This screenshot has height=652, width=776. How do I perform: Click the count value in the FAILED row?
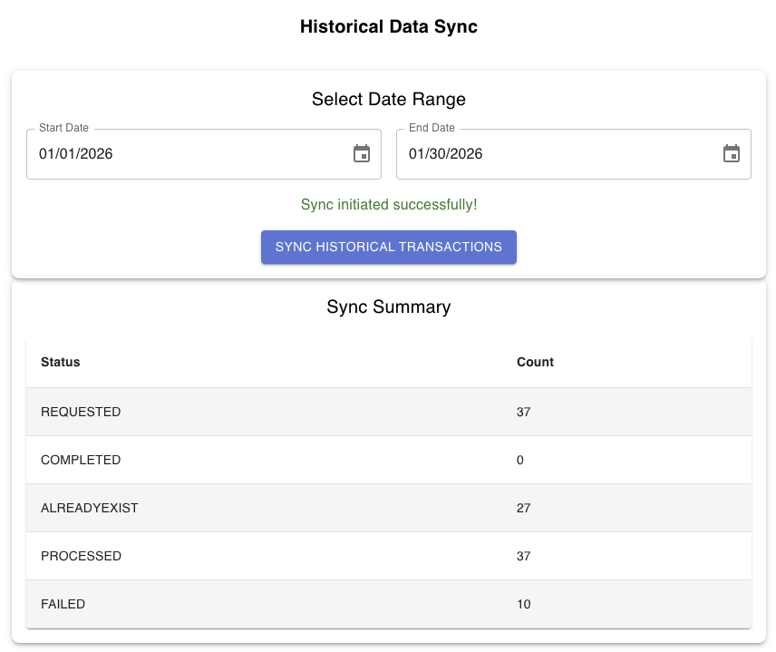523,604
